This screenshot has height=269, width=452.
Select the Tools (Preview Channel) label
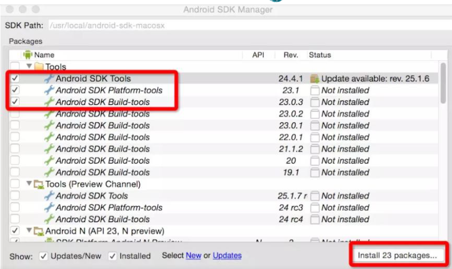click(x=93, y=184)
